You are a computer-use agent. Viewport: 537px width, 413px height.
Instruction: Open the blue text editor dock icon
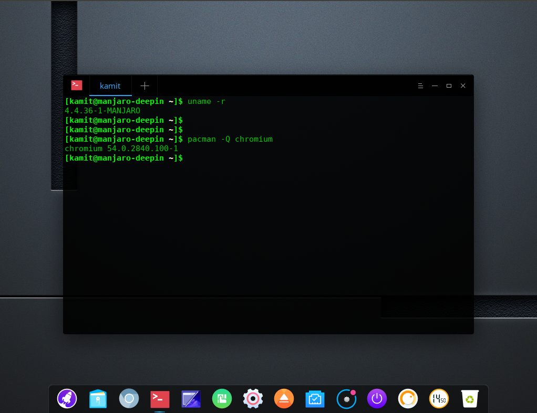coord(191,399)
